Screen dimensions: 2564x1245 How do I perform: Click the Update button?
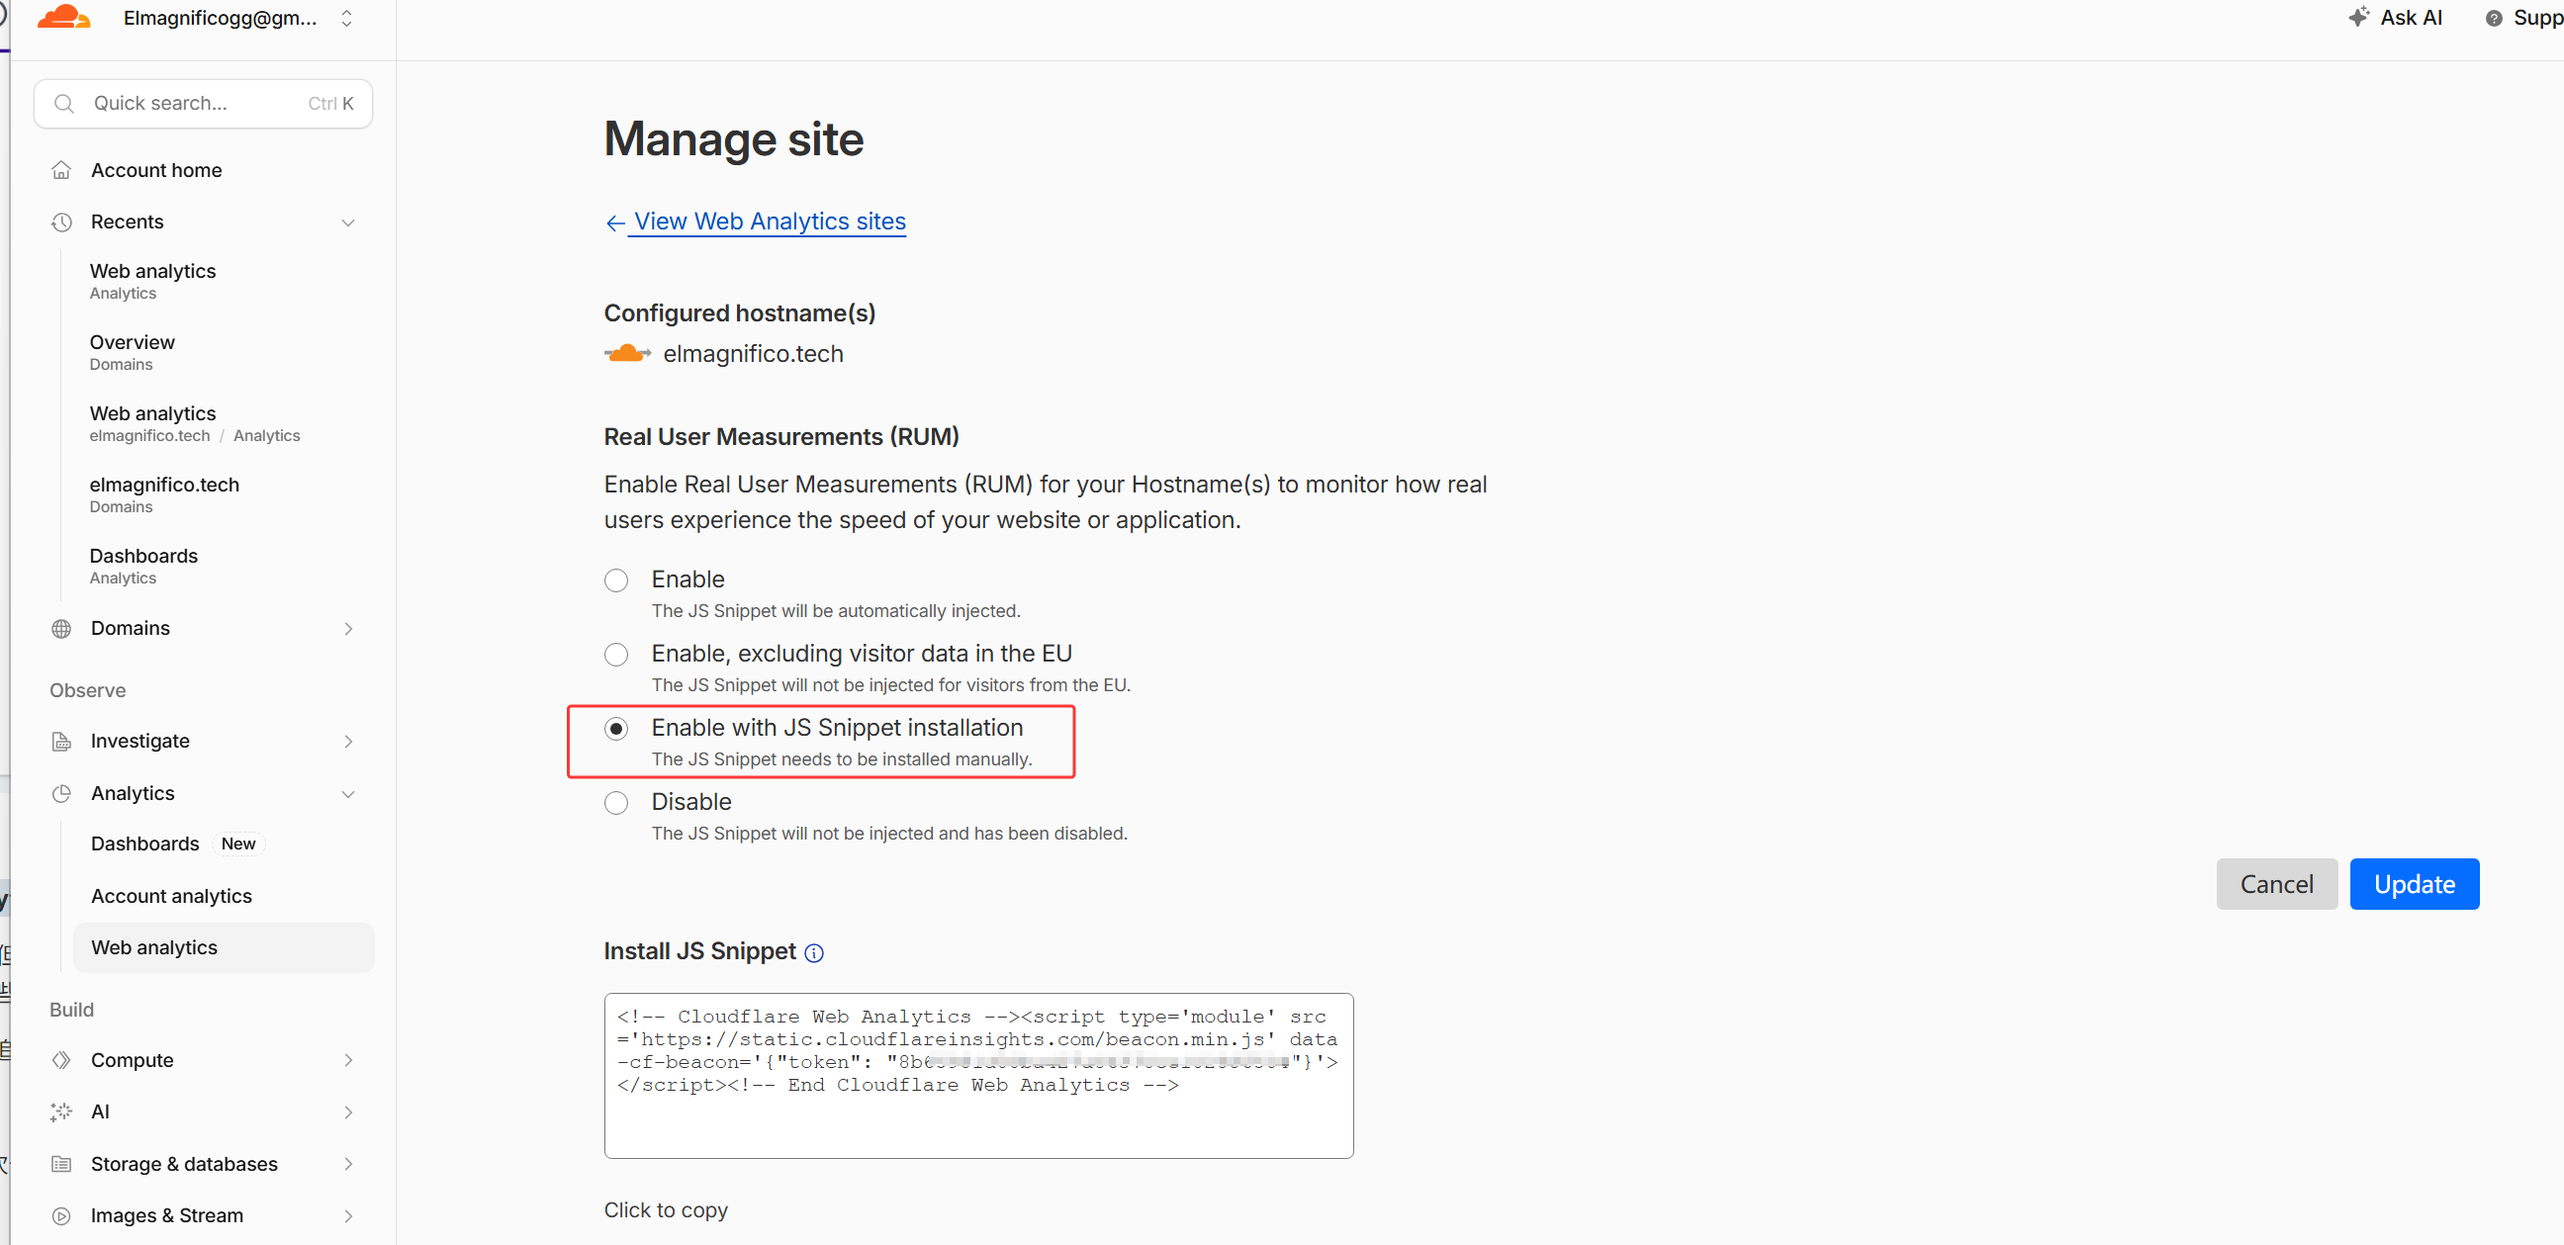pyautogui.click(x=2414, y=884)
